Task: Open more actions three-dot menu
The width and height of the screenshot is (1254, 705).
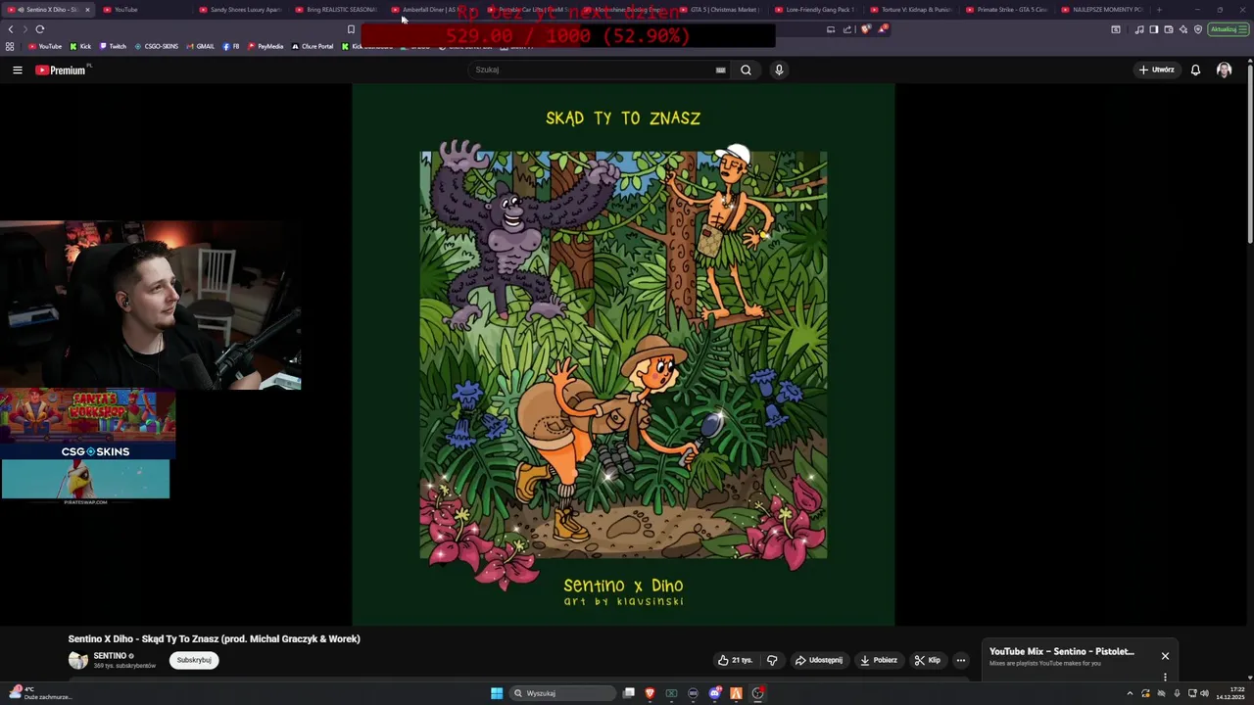Action: tap(960, 660)
